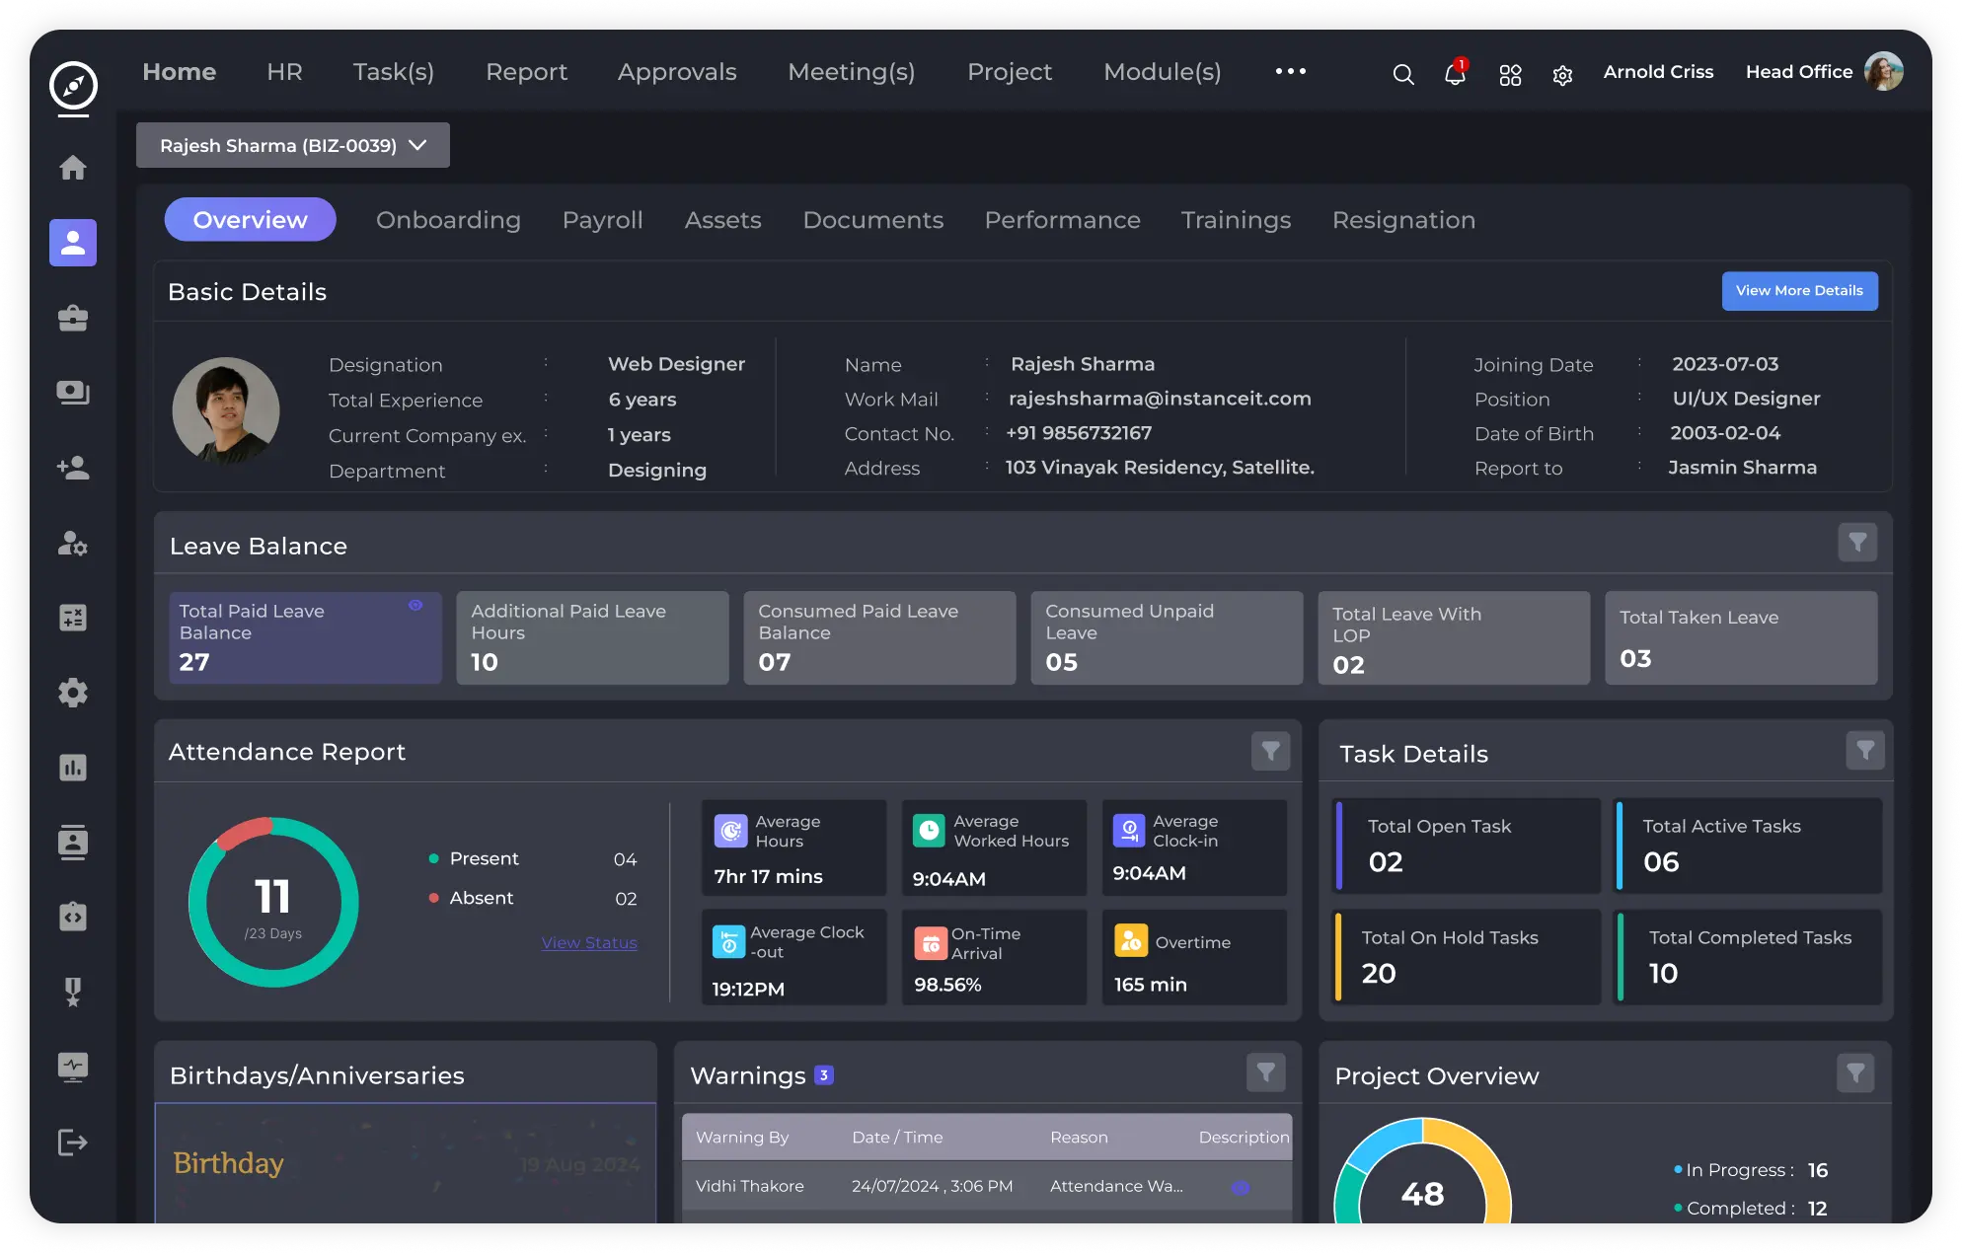Open the briefcase icon in the sidebar

click(x=73, y=318)
